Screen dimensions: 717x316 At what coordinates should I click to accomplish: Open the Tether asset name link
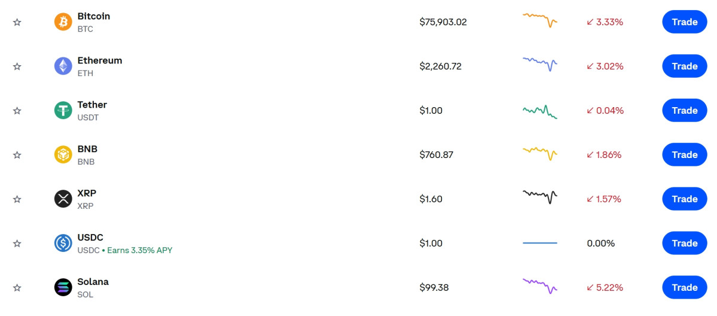pos(92,105)
